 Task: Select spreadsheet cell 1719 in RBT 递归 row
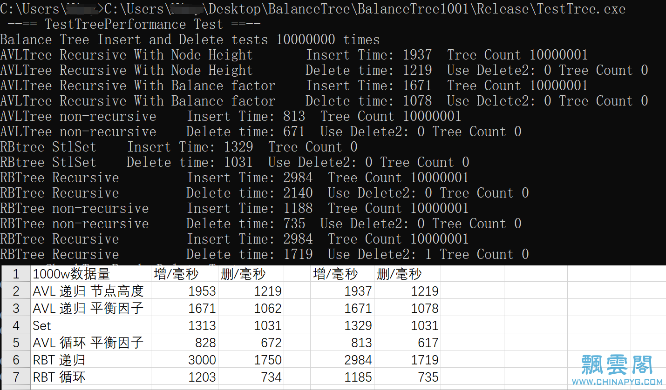(x=408, y=360)
